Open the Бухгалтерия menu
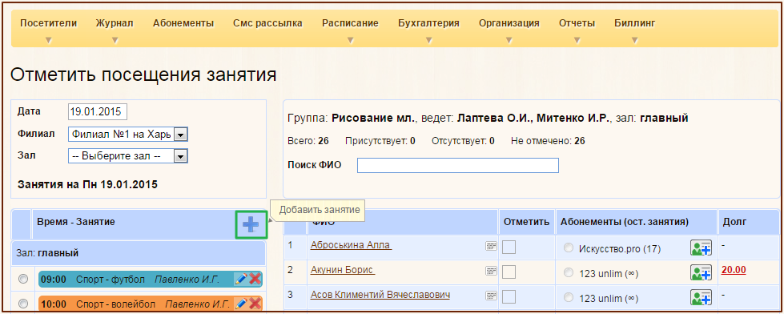 tap(428, 23)
